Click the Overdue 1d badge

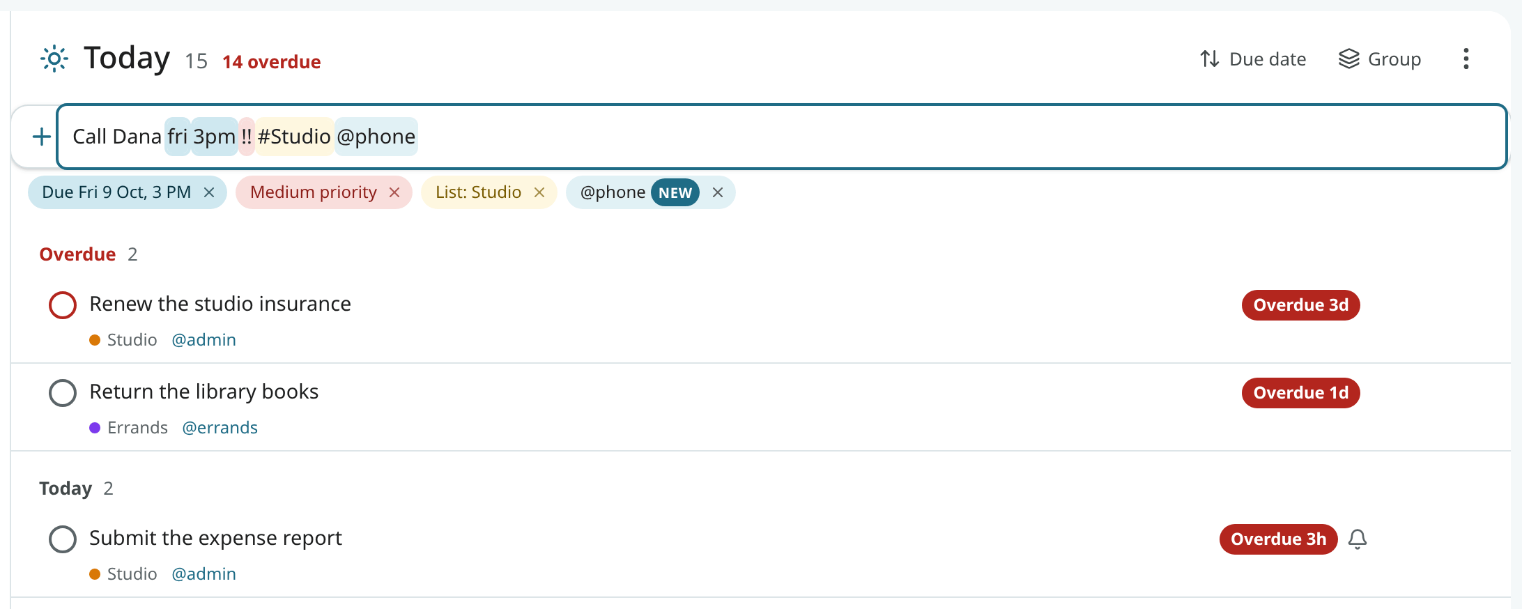click(1301, 393)
